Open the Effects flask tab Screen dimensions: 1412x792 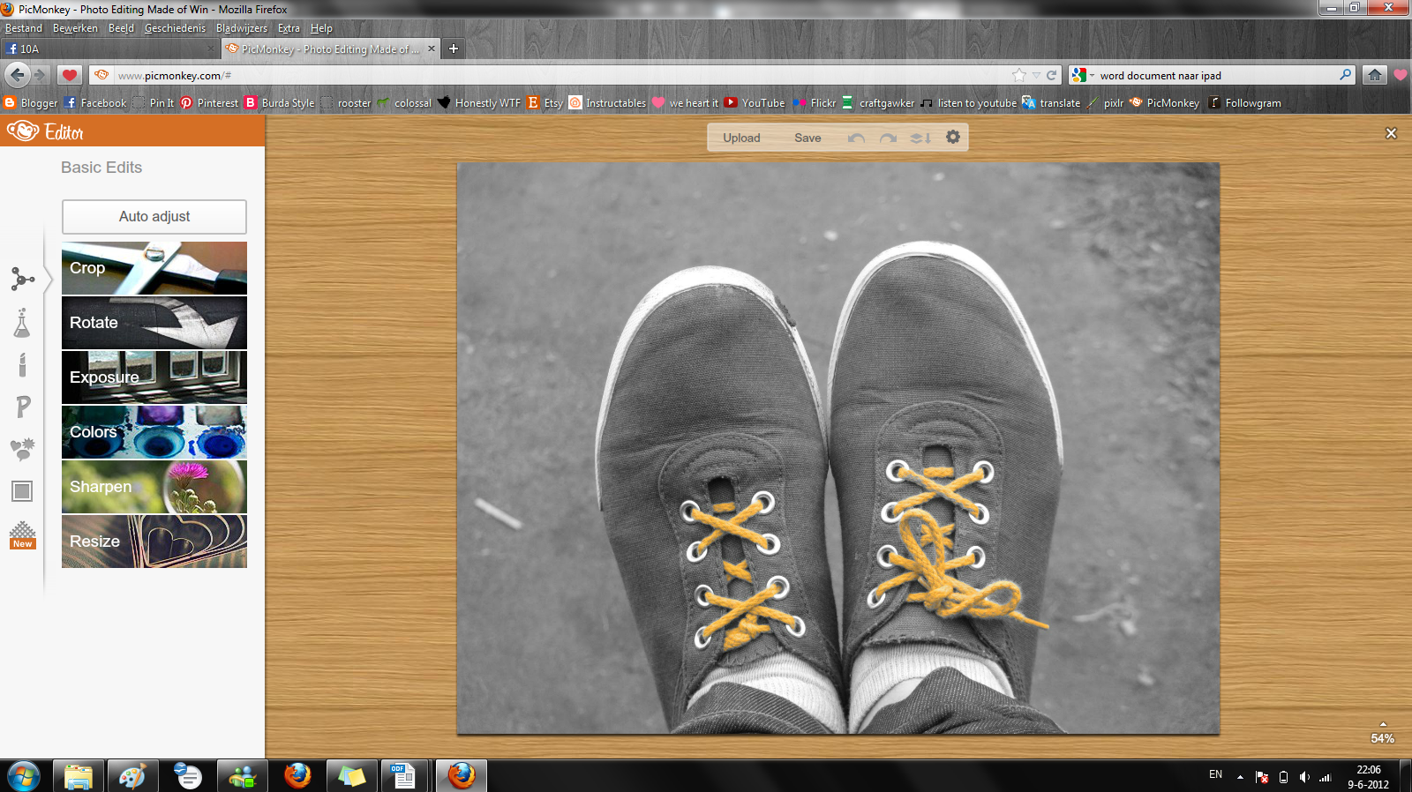click(22, 323)
